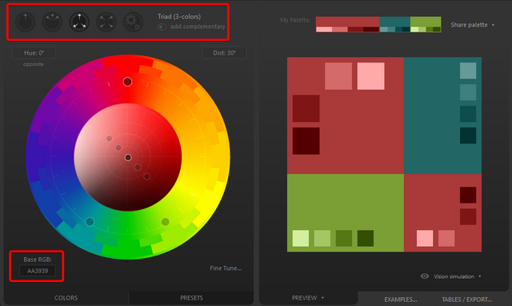Screen dimensions: 512x306
Task: Open the PREVIEW tab dropdown arrow
Action: tap(322, 298)
